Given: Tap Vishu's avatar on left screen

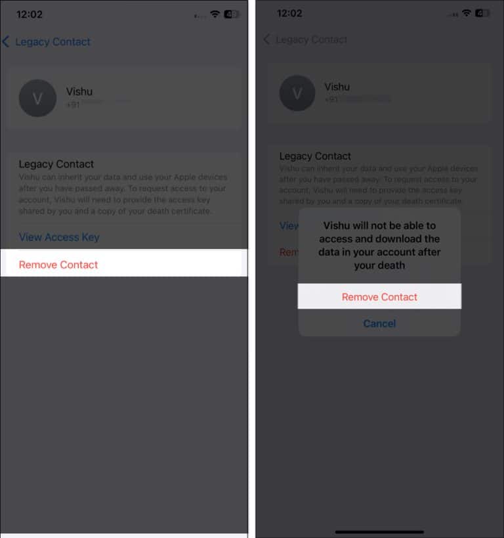Looking at the screenshot, I should pos(37,98).
